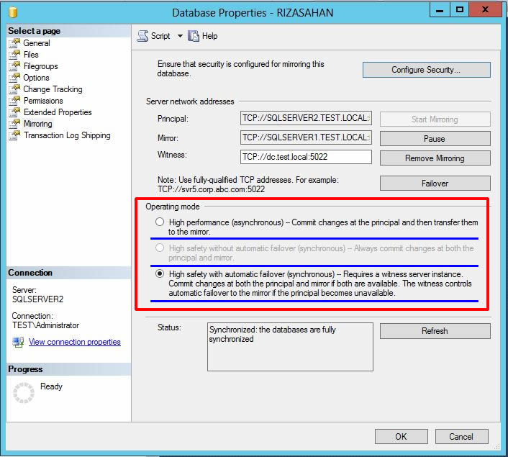The width and height of the screenshot is (508, 457).
Task: Click the General page icon
Action: 14,43
